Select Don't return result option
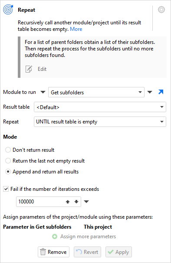This screenshot has width=171, height=263. pyautogui.click(x=8, y=150)
